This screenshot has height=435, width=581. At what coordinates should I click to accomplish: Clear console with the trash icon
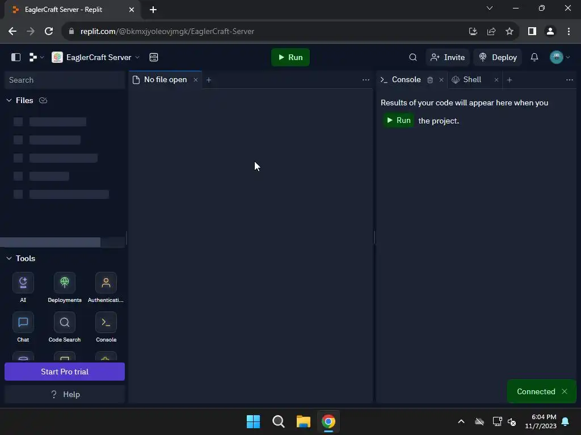(x=430, y=80)
